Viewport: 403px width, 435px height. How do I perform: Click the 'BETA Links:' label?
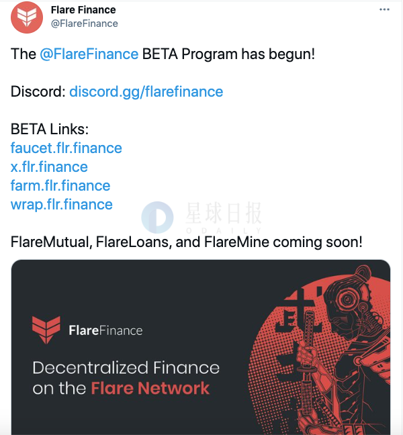pos(50,130)
